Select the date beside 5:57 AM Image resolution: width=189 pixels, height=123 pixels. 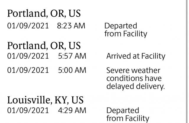[28, 56]
